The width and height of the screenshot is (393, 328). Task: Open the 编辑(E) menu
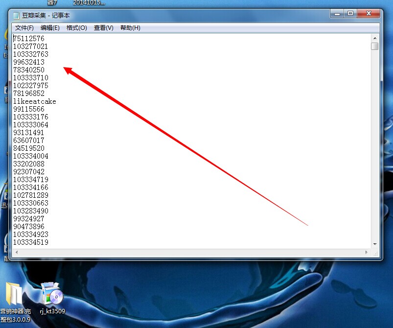50,28
